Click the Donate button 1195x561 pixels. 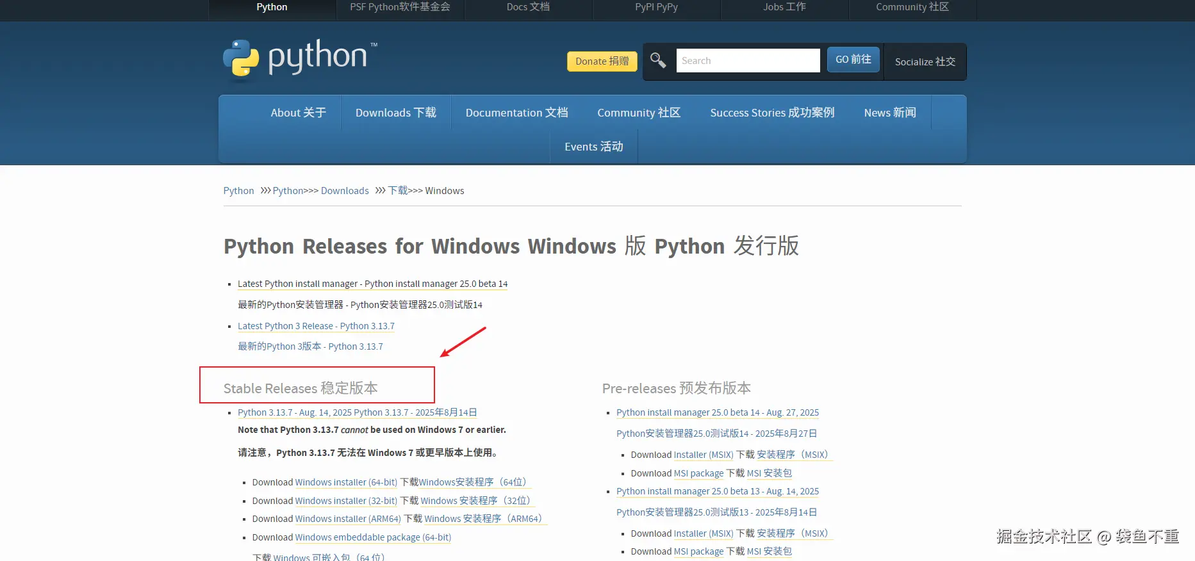pos(602,61)
